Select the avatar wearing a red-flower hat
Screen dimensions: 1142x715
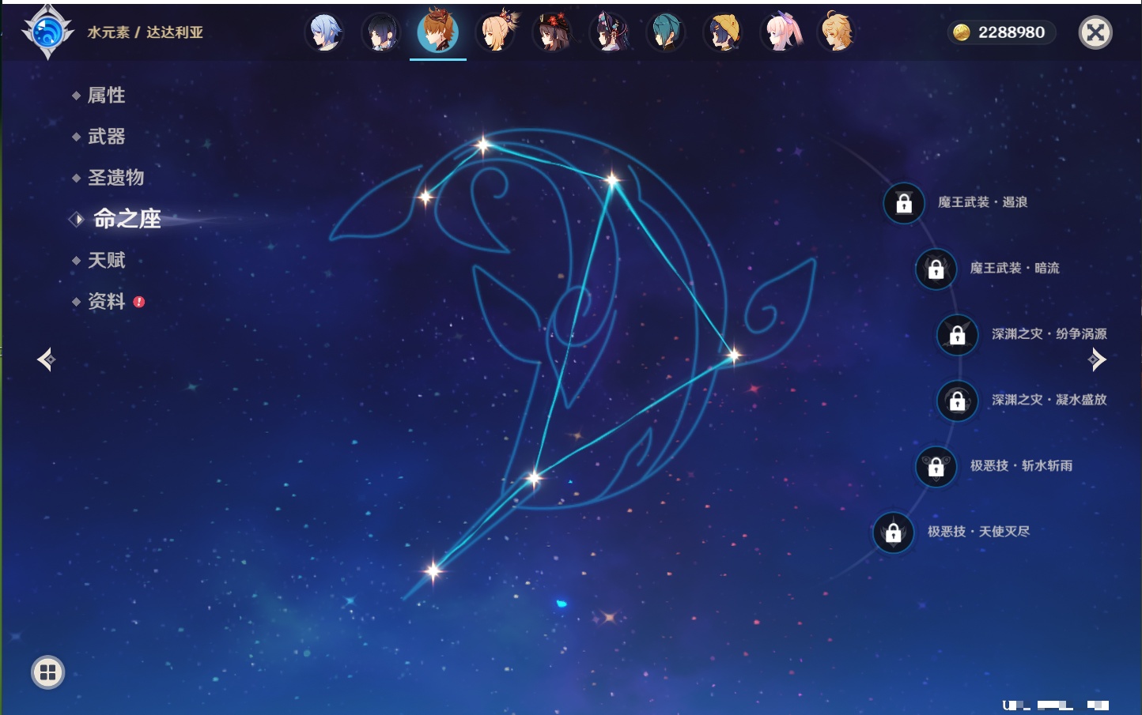coord(552,32)
